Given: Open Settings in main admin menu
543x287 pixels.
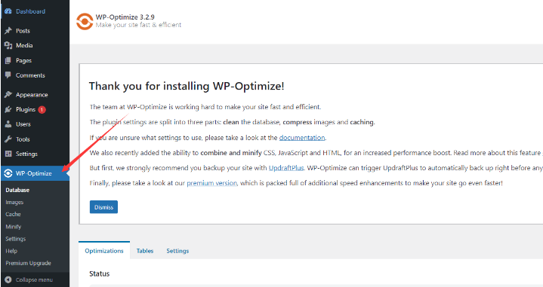Looking at the screenshot, I should pyautogui.click(x=26, y=154).
